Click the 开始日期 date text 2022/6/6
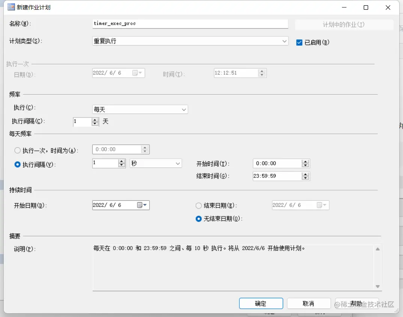403x317 pixels. point(107,205)
